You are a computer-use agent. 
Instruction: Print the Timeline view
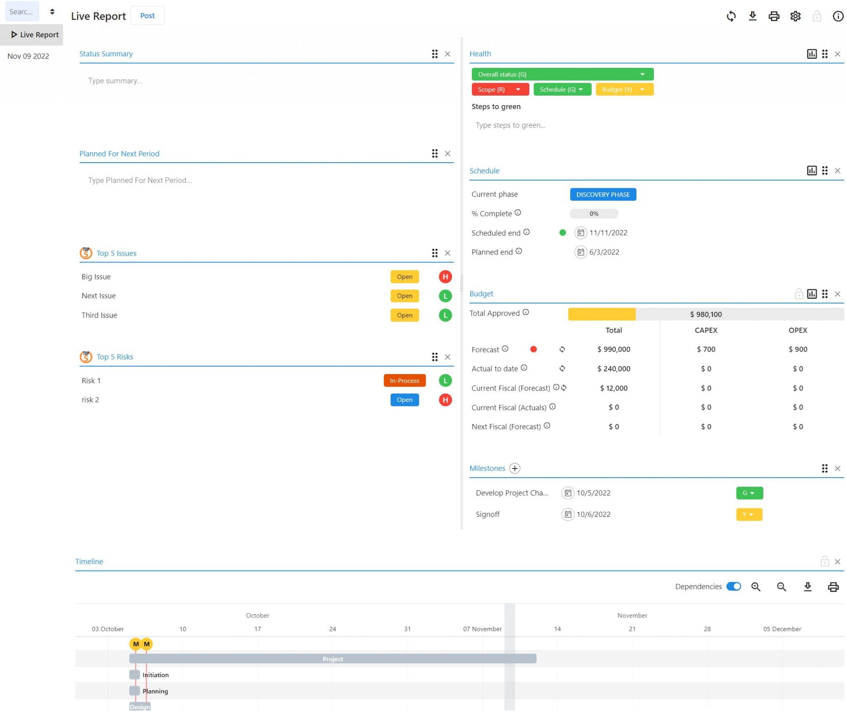tap(833, 586)
